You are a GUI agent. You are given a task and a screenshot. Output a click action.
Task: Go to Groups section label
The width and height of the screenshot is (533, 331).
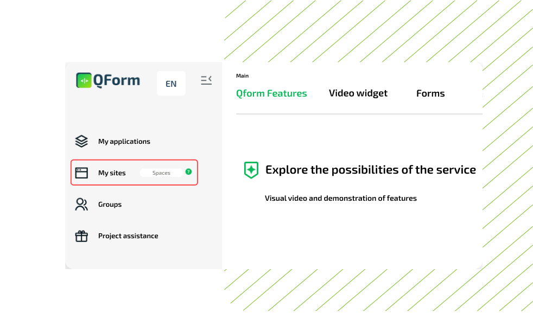110,205
